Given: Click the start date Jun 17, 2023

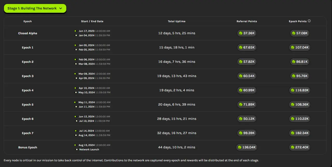Looking at the screenshot, I should click(x=87, y=31).
